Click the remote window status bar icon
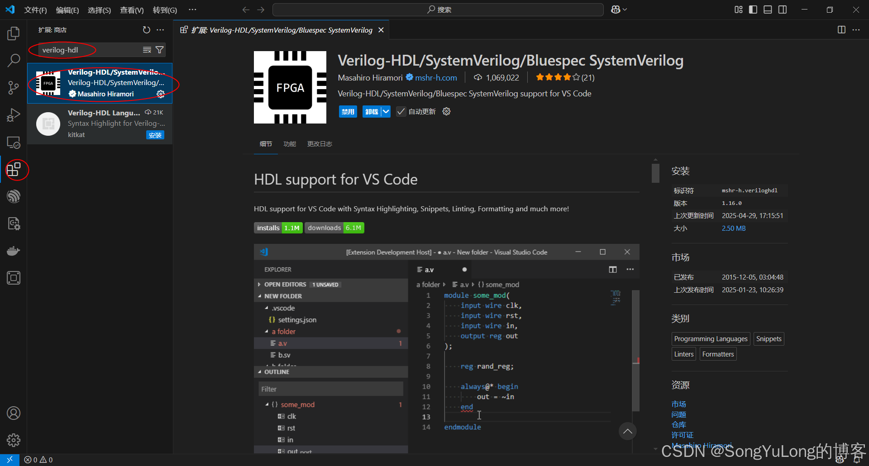The width and height of the screenshot is (869, 466). pyautogui.click(x=10, y=460)
